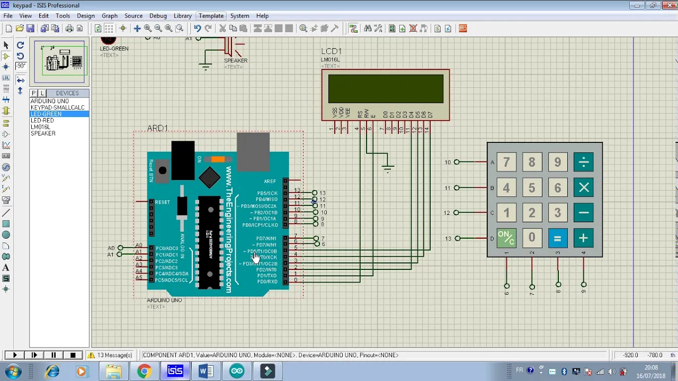Viewport: 678px width, 381px height.
Task: Click the Print icon in toolbar
Action: 69,29
